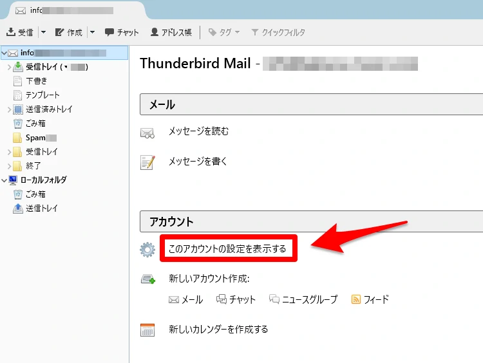Toggle the クイックフィルタ button
483x363 pixels.
coord(278,32)
